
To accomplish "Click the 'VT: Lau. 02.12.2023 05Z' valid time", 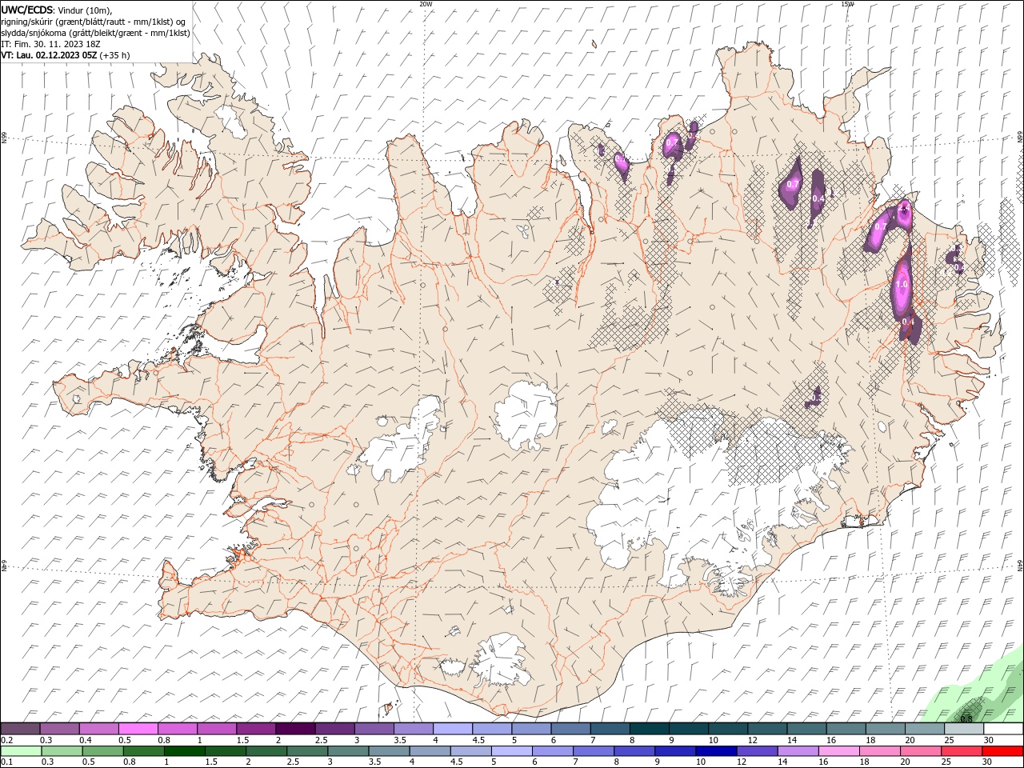I will [x=50, y=55].
